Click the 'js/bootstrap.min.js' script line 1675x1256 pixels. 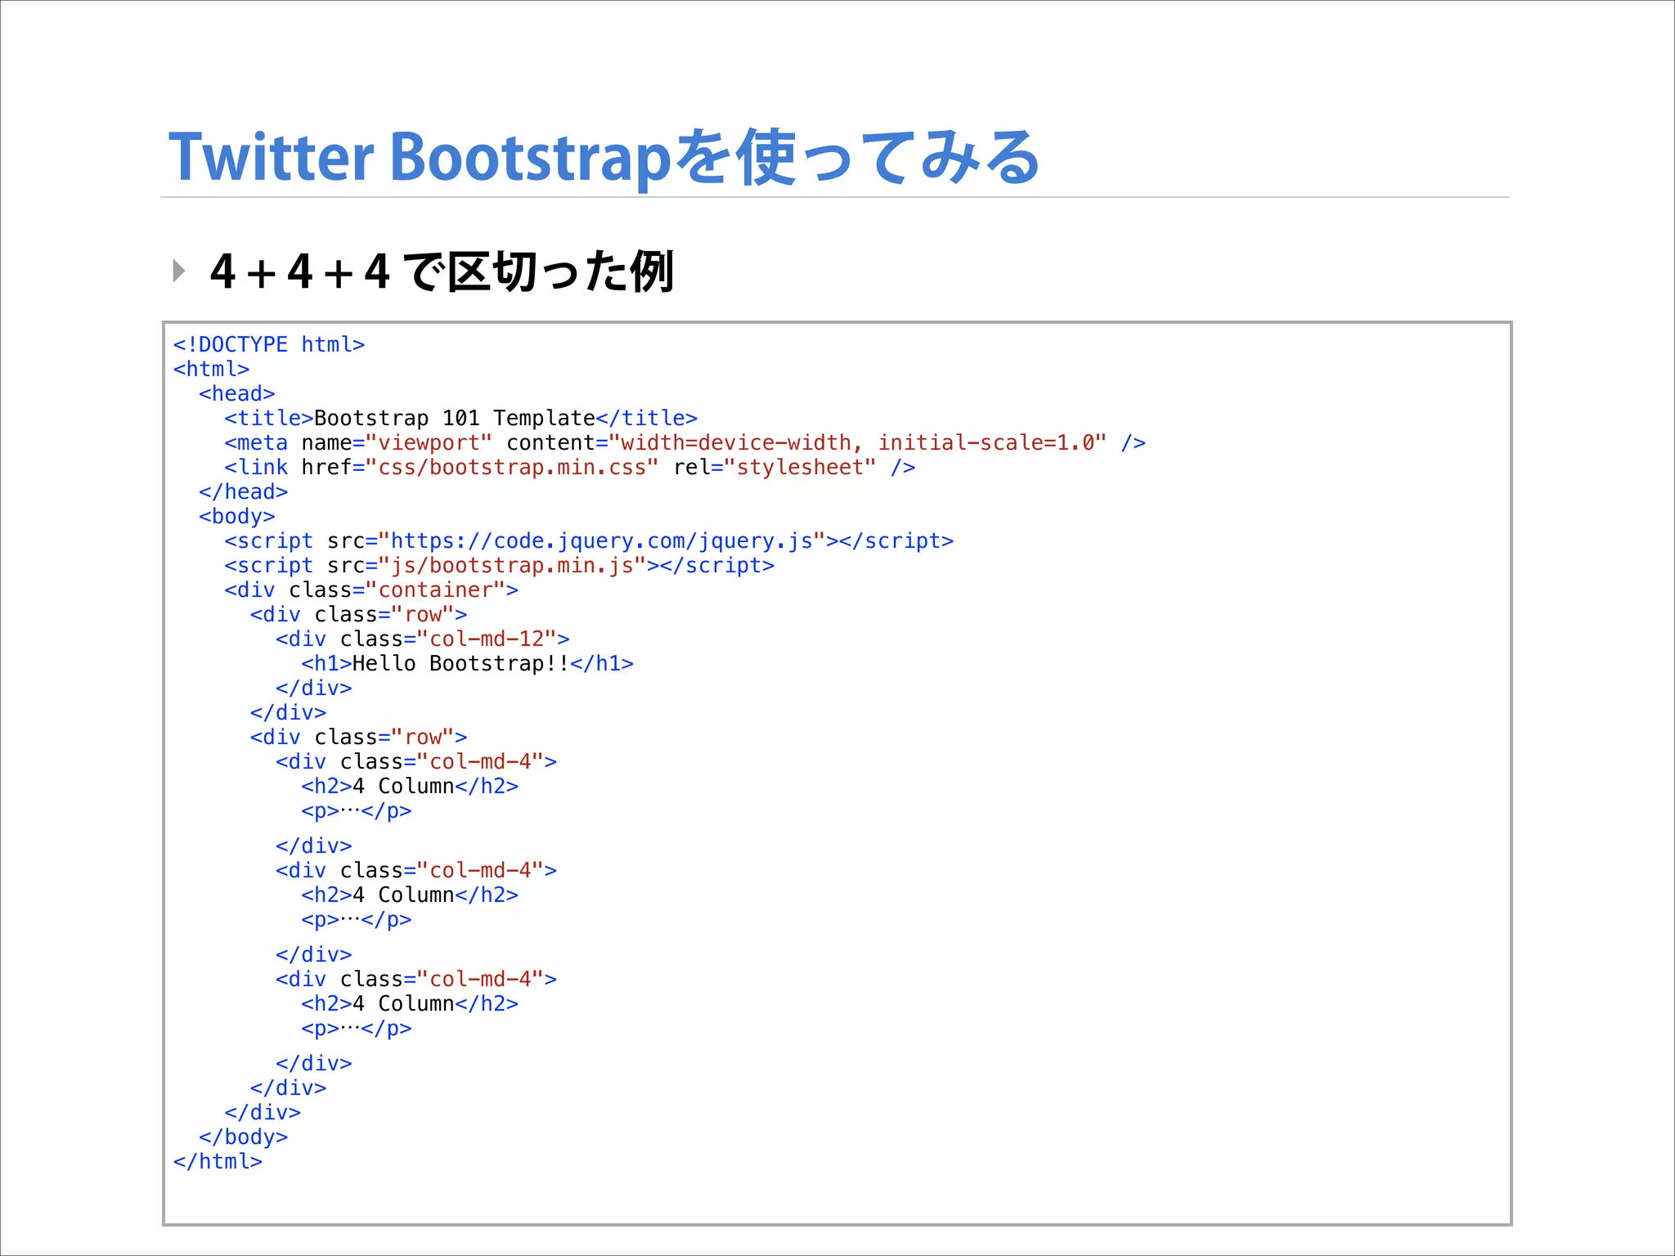tap(500, 566)
